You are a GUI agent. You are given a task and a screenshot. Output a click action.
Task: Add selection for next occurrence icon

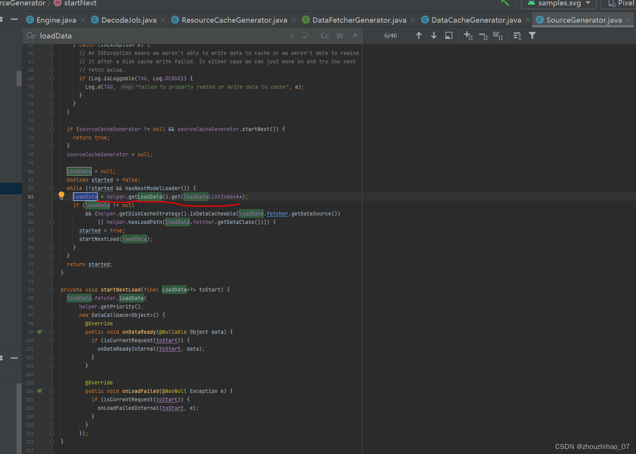468,36
